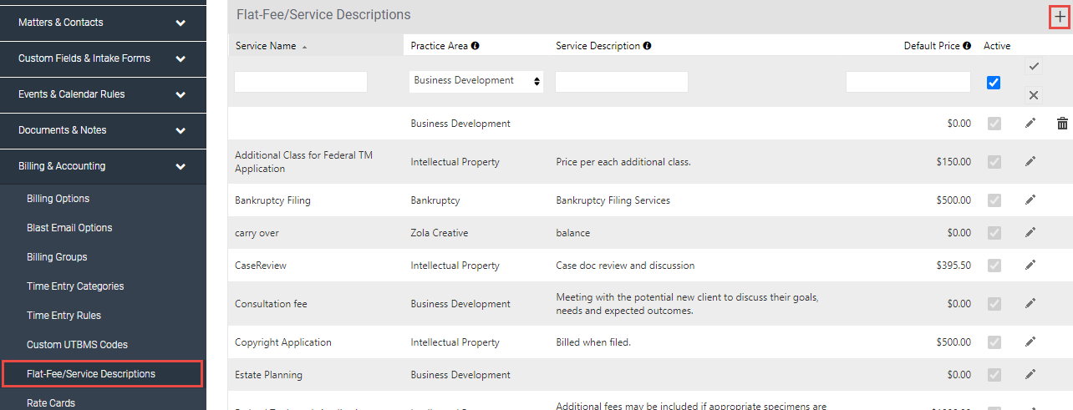Select the $395.50 price for CaseReview
1073x410 pixels.
[x=954, y=266]
